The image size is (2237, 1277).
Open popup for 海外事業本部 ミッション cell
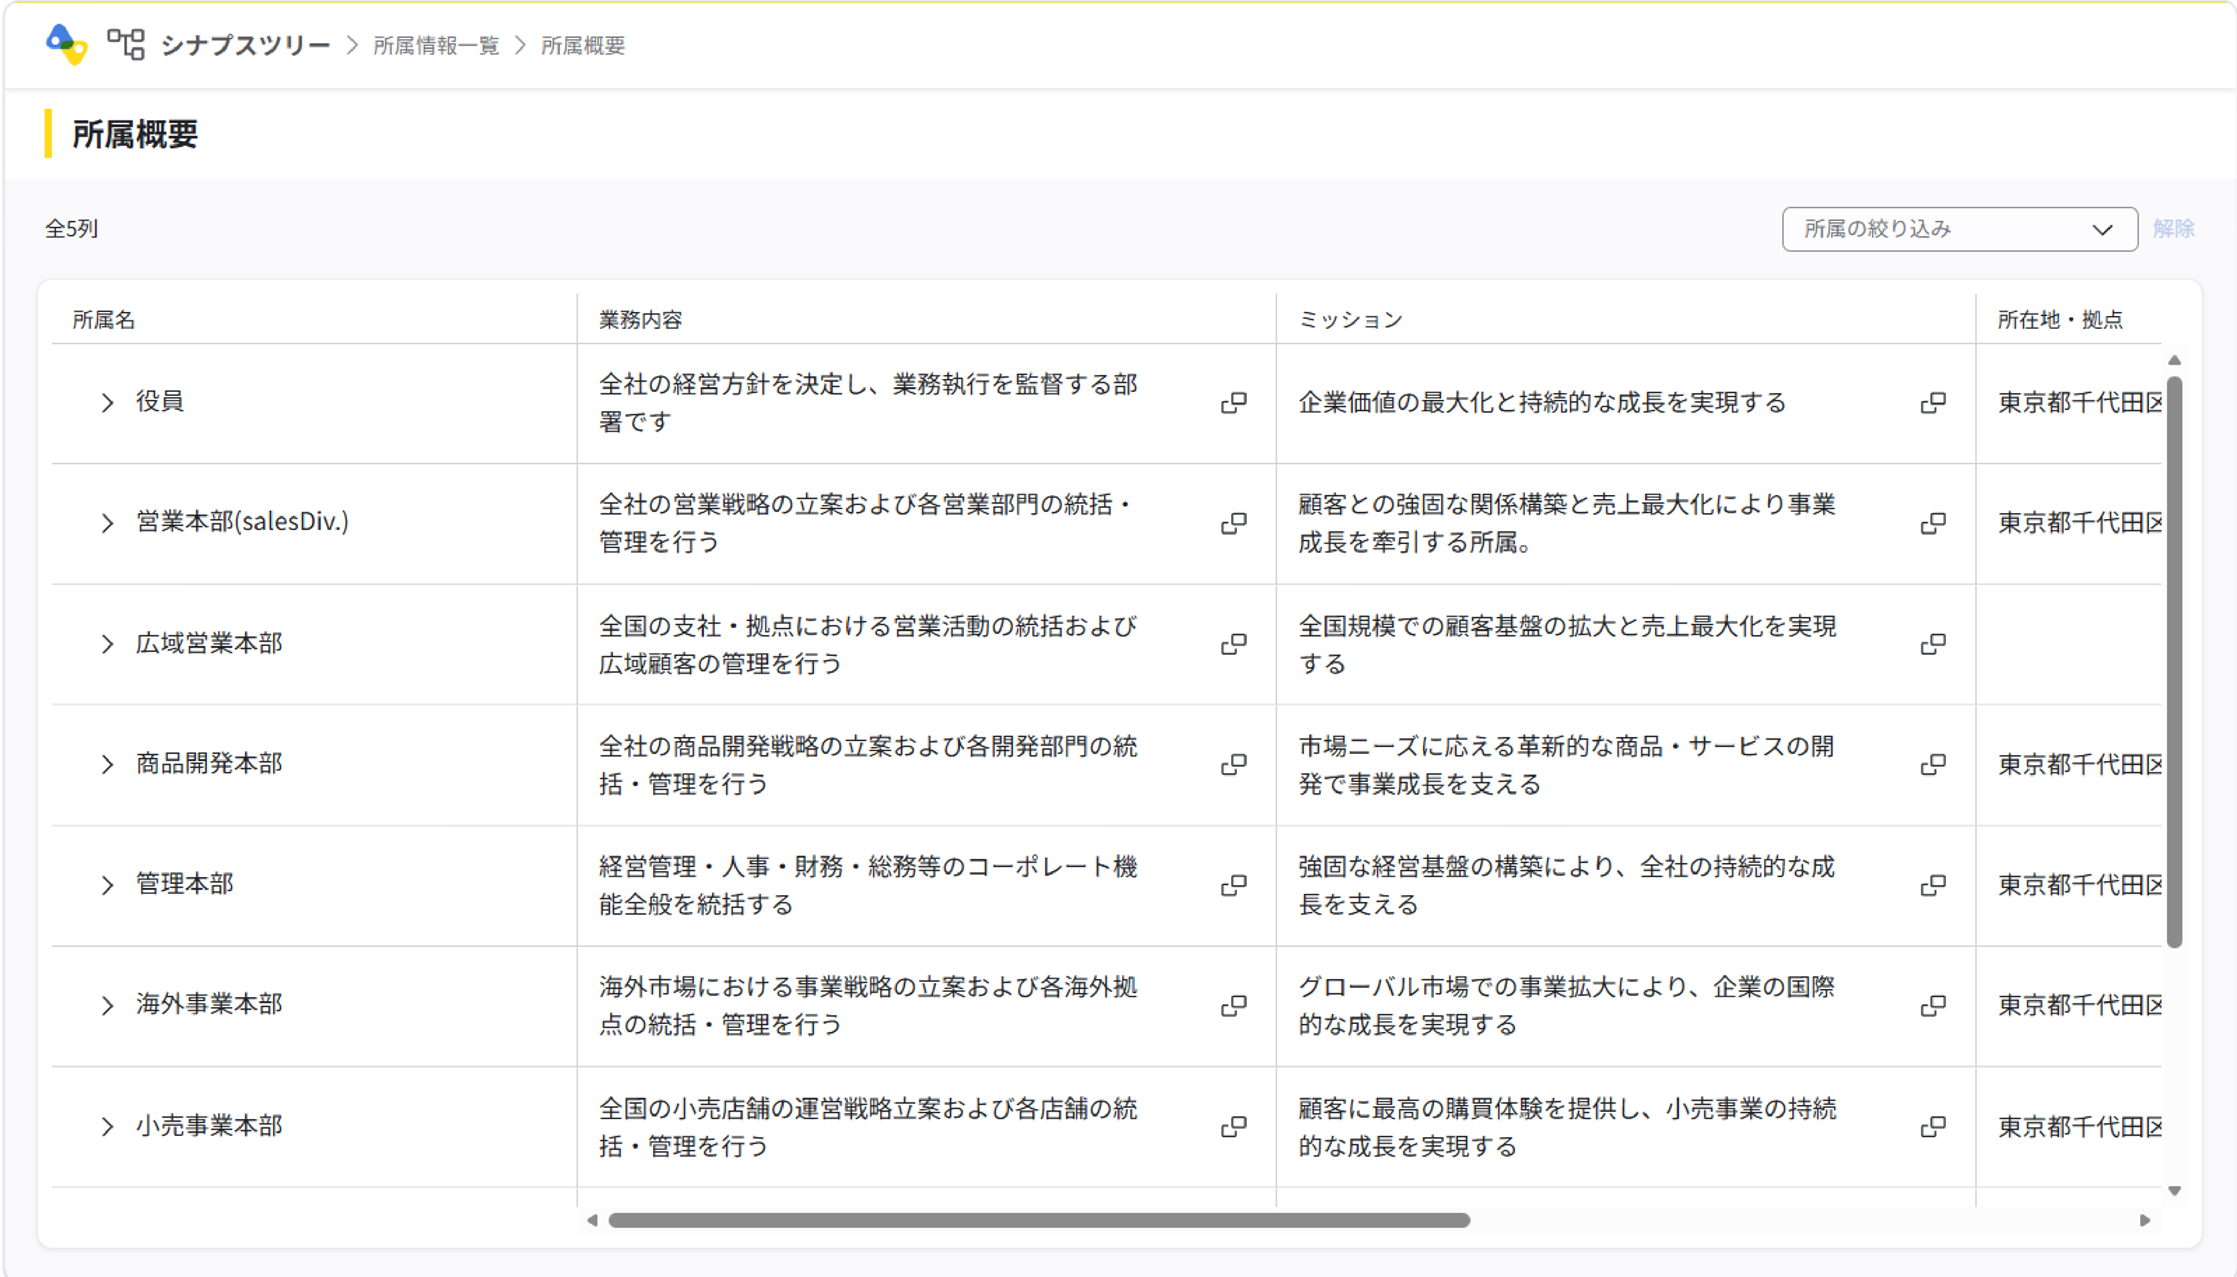1932,1005
